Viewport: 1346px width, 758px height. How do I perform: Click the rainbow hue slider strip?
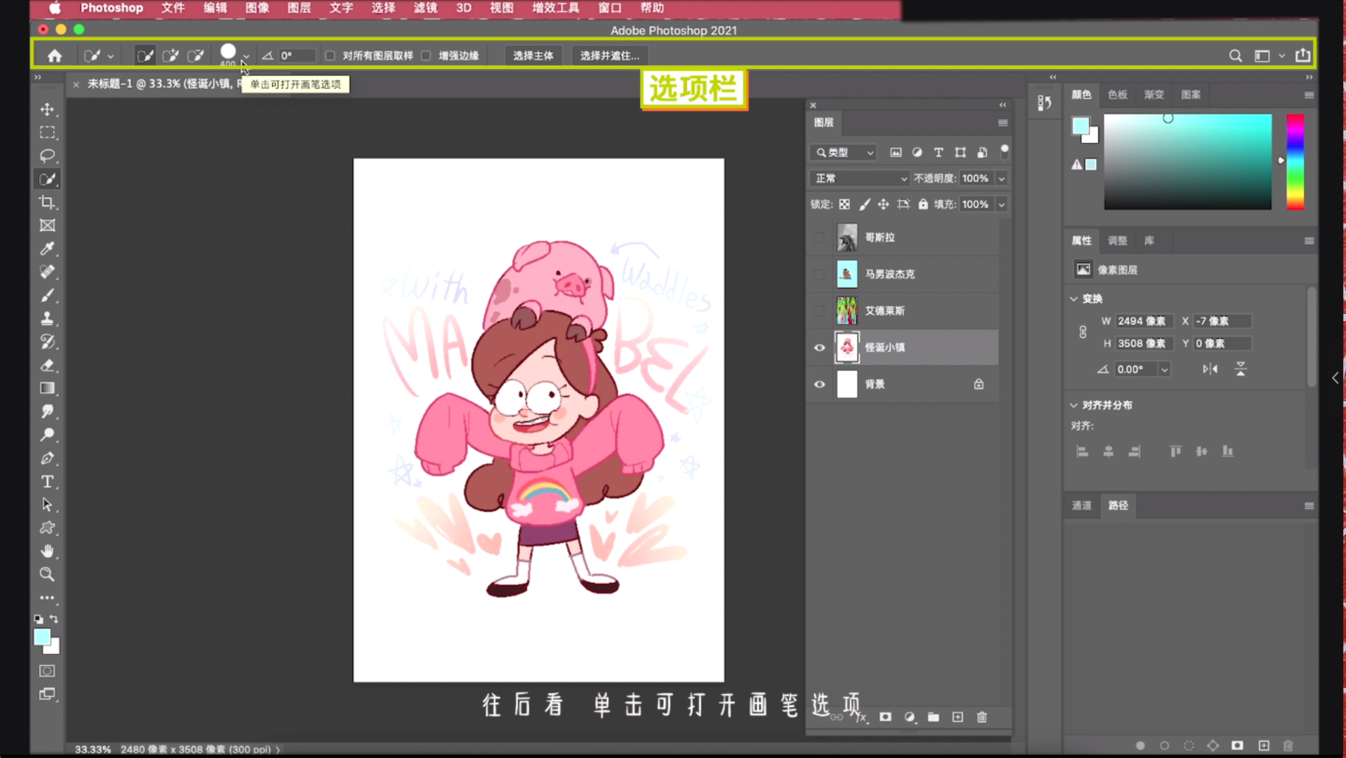pos(1295,162)
